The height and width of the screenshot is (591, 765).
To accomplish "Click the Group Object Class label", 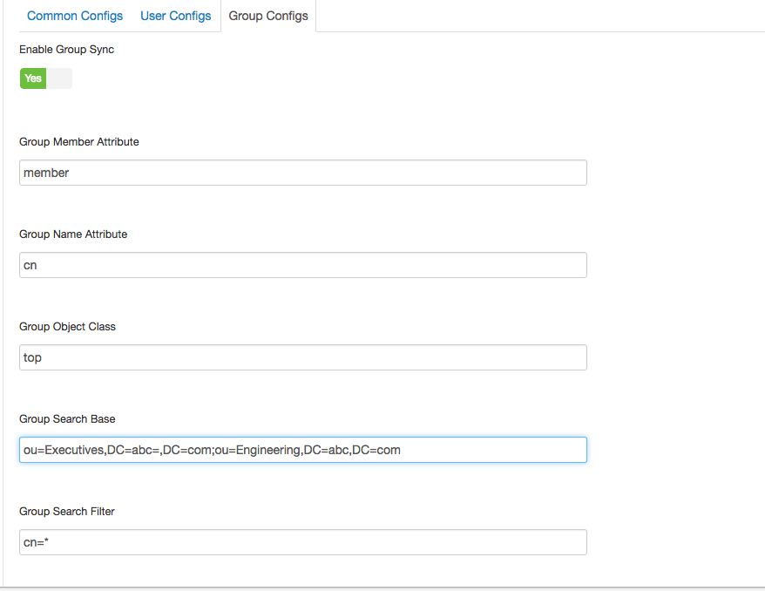I will click(67, 327).
